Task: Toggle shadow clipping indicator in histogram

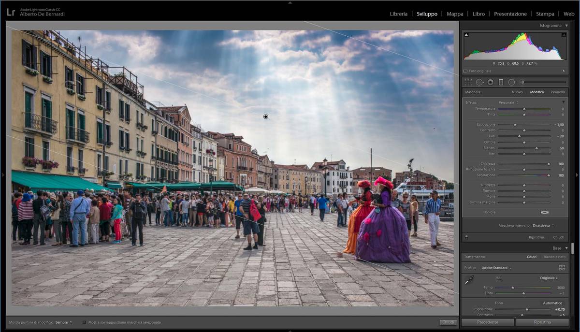Action: 466,35
